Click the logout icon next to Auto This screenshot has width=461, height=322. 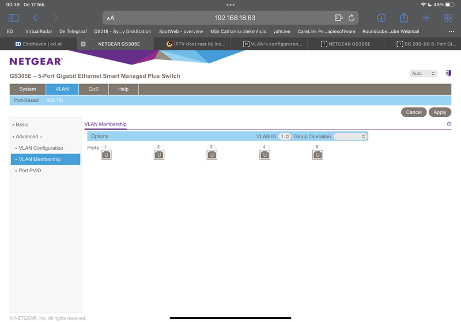[x=448, y=73]
